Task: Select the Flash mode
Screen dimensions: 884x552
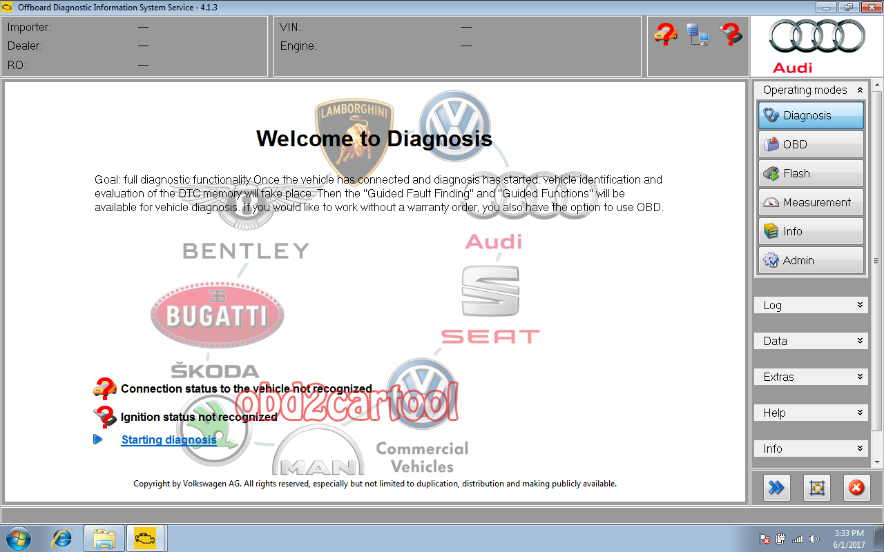Action: (x=809, y=173)
